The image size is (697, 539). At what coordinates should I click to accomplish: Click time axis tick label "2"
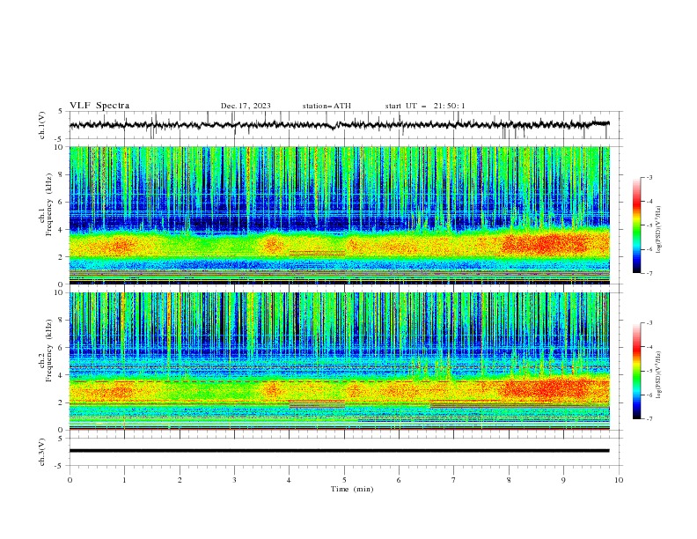pos(180,480)
